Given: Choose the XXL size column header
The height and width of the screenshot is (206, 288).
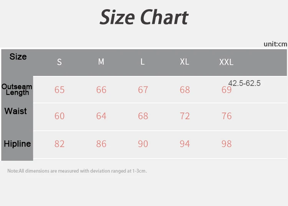Looking at the screenshot, I should click(x=226, y=62).
